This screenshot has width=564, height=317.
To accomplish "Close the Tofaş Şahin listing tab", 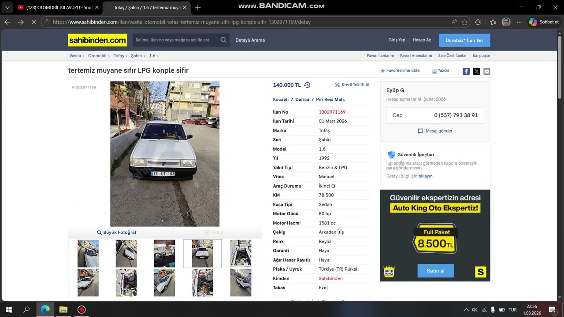I will pos(185,7).
